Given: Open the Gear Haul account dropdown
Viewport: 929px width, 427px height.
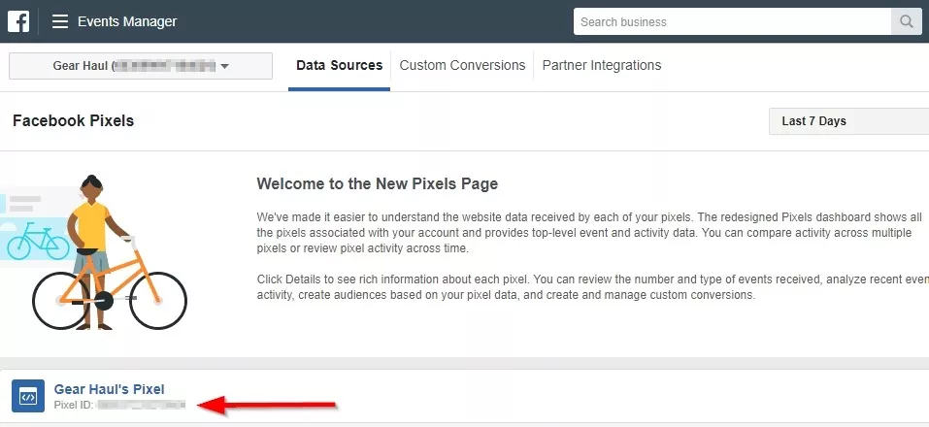Looking at the screenshot, I should (x=141, y=66).
